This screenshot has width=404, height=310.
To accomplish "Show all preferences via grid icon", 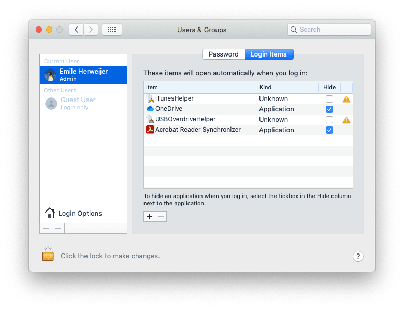I will [112, 30].
